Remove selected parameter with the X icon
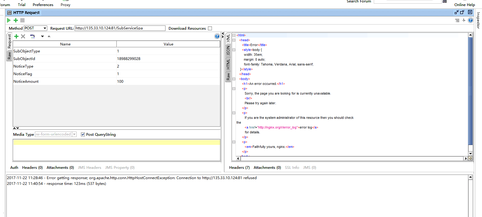The width and height of the screenshot is (482, 217). 23,36
